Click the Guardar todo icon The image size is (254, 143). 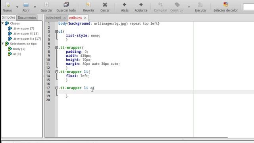click(66, 4)
